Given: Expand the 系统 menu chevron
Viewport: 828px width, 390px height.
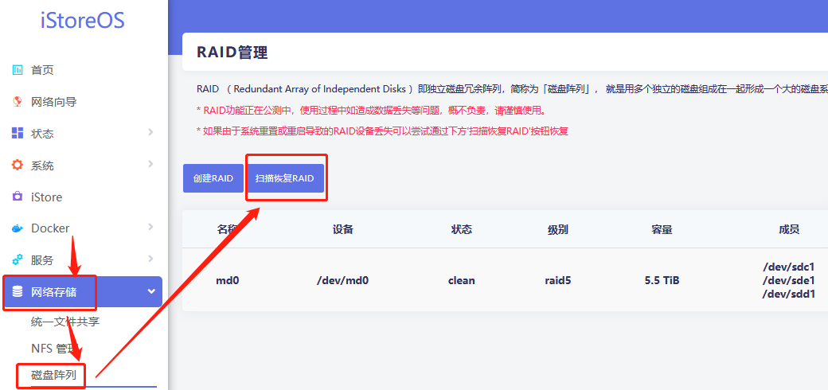Looking at the screenshot, I should click(151, 164).
